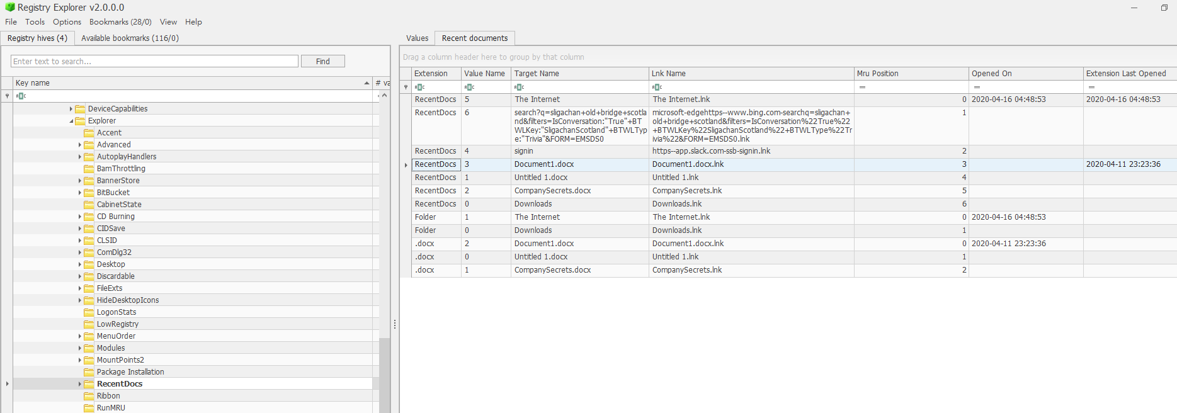Click the Package Installation folder icon

click(x=89, y=372)
